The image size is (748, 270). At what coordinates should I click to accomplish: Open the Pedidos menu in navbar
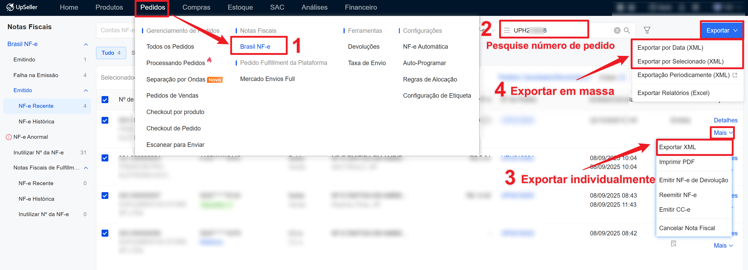152,8
